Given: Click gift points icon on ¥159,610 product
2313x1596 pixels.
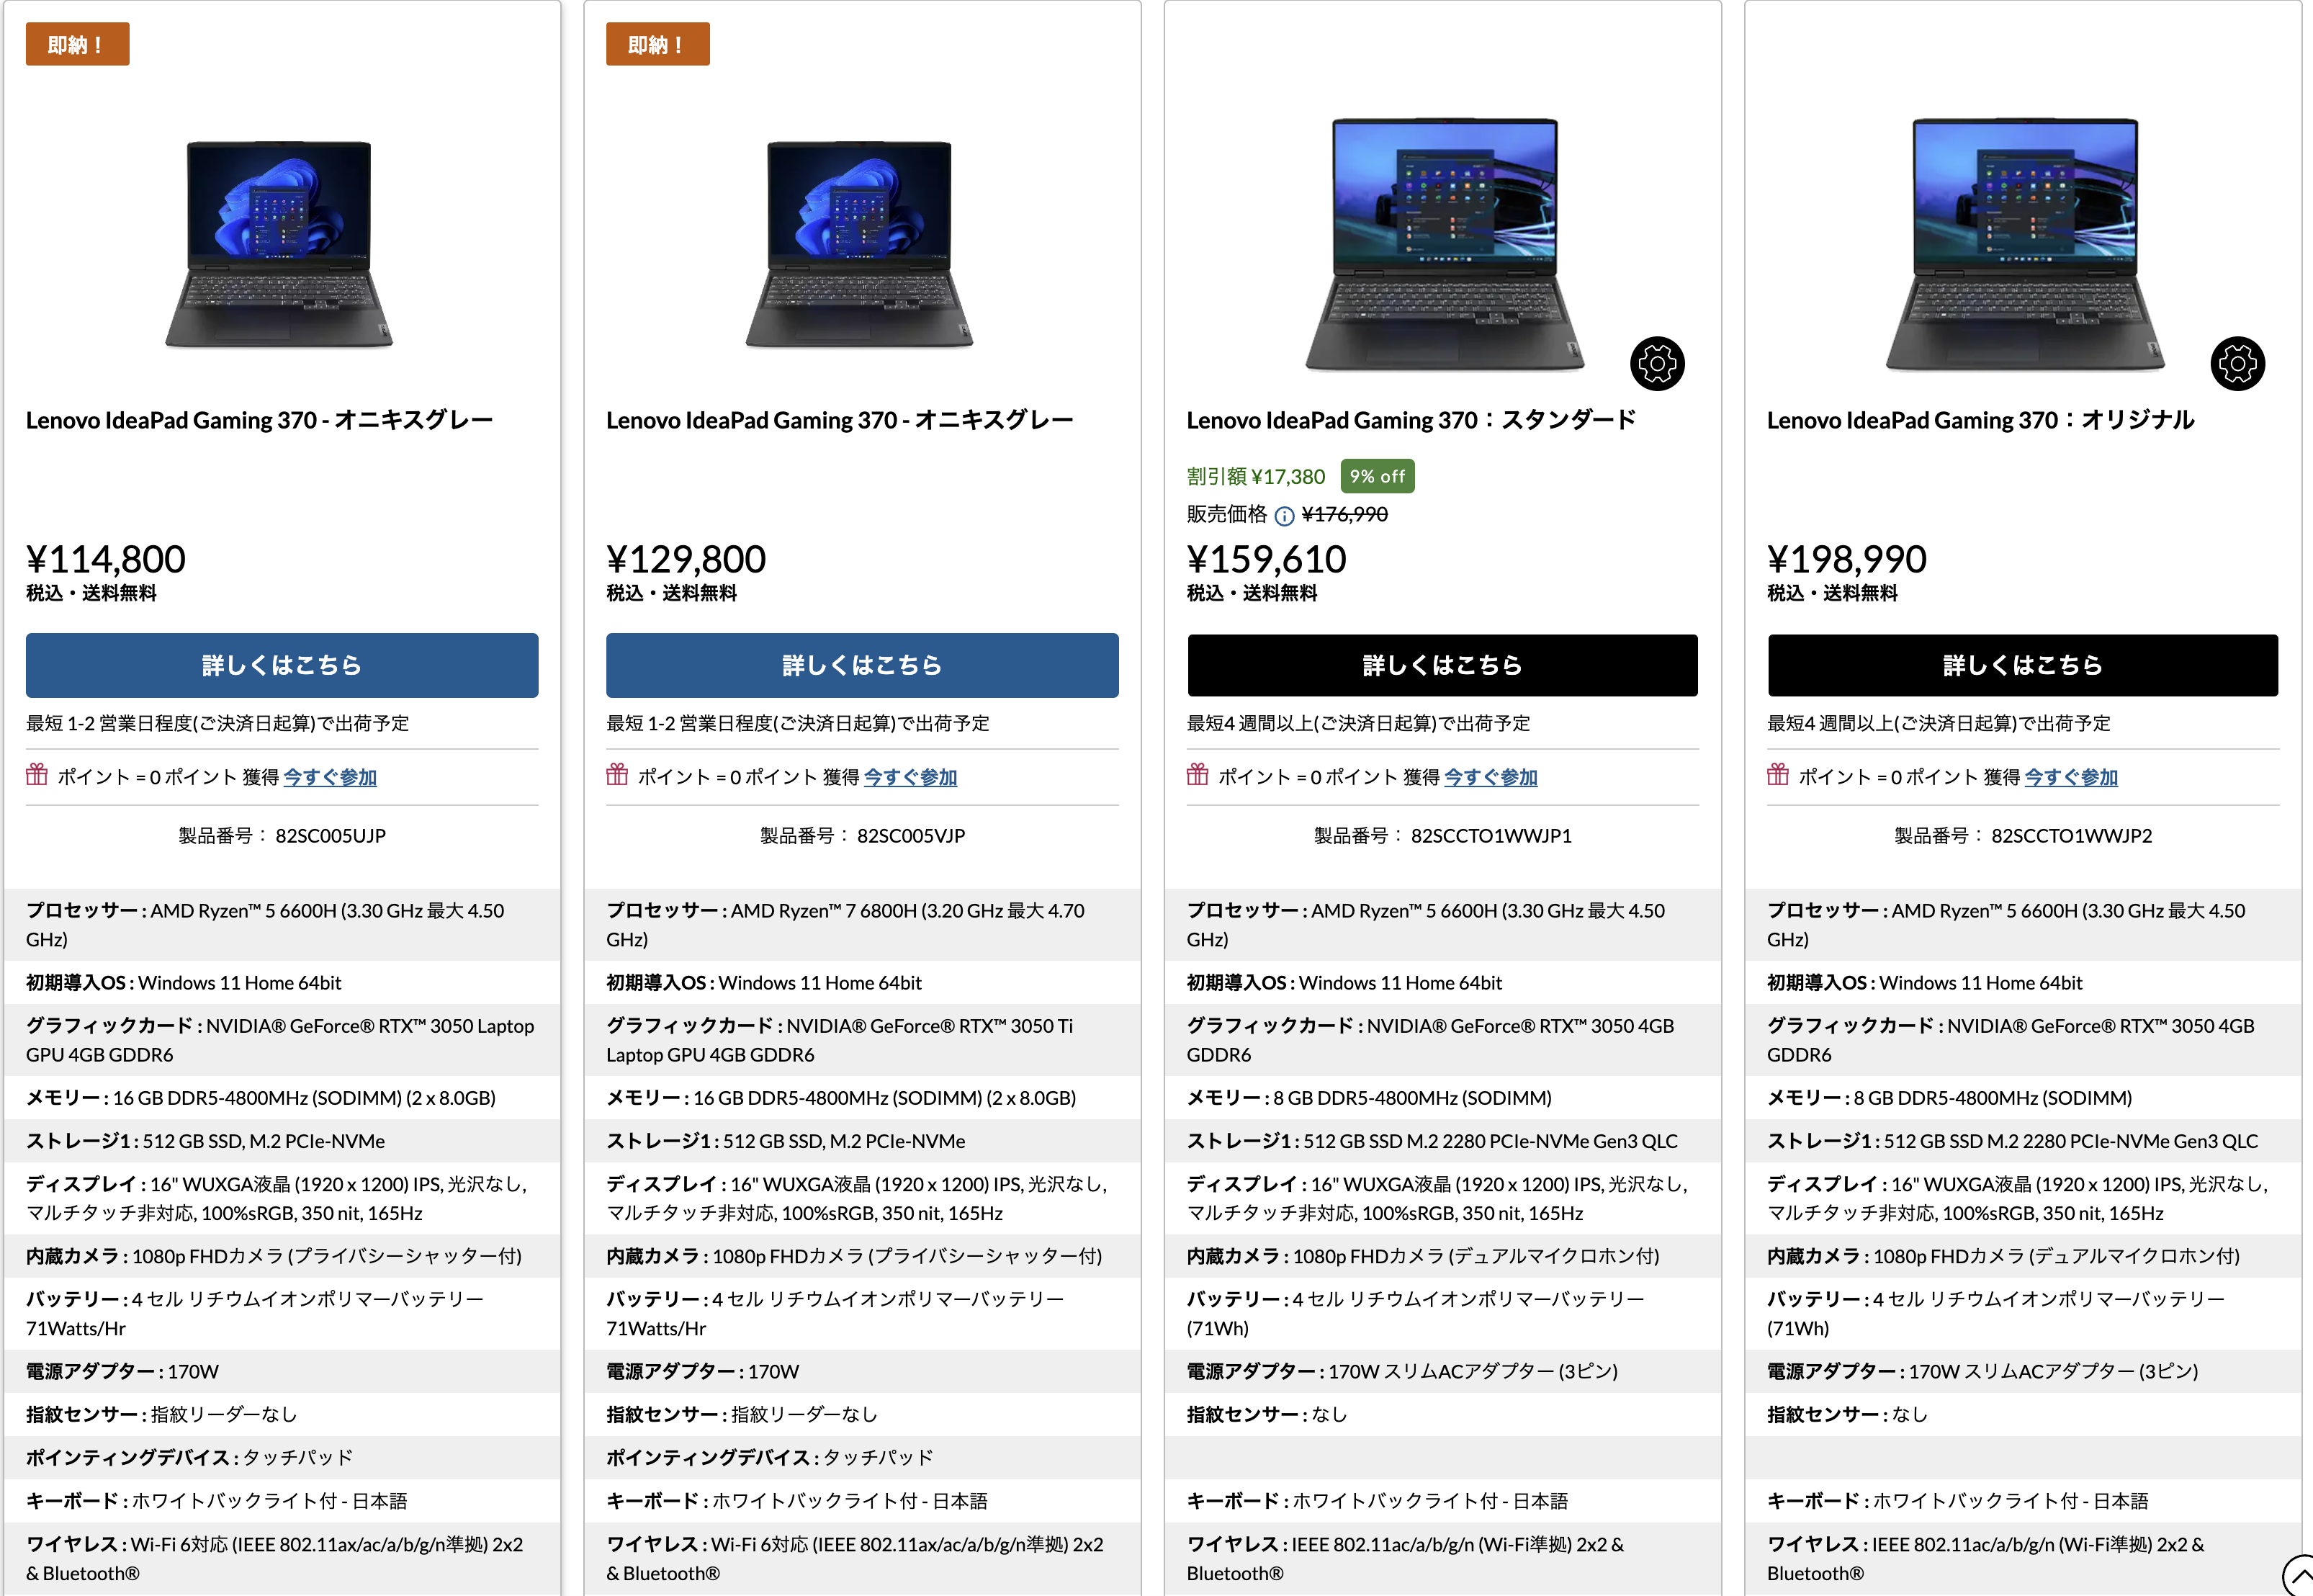Looking at the screenshot, I should point(1198,774).
